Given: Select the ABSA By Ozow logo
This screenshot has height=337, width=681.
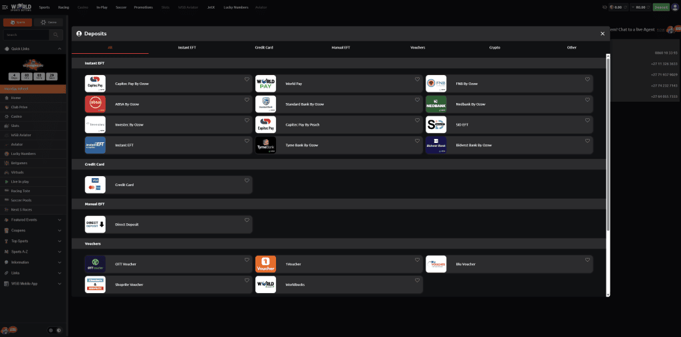Looking at the screenshot, I should 95,104.
